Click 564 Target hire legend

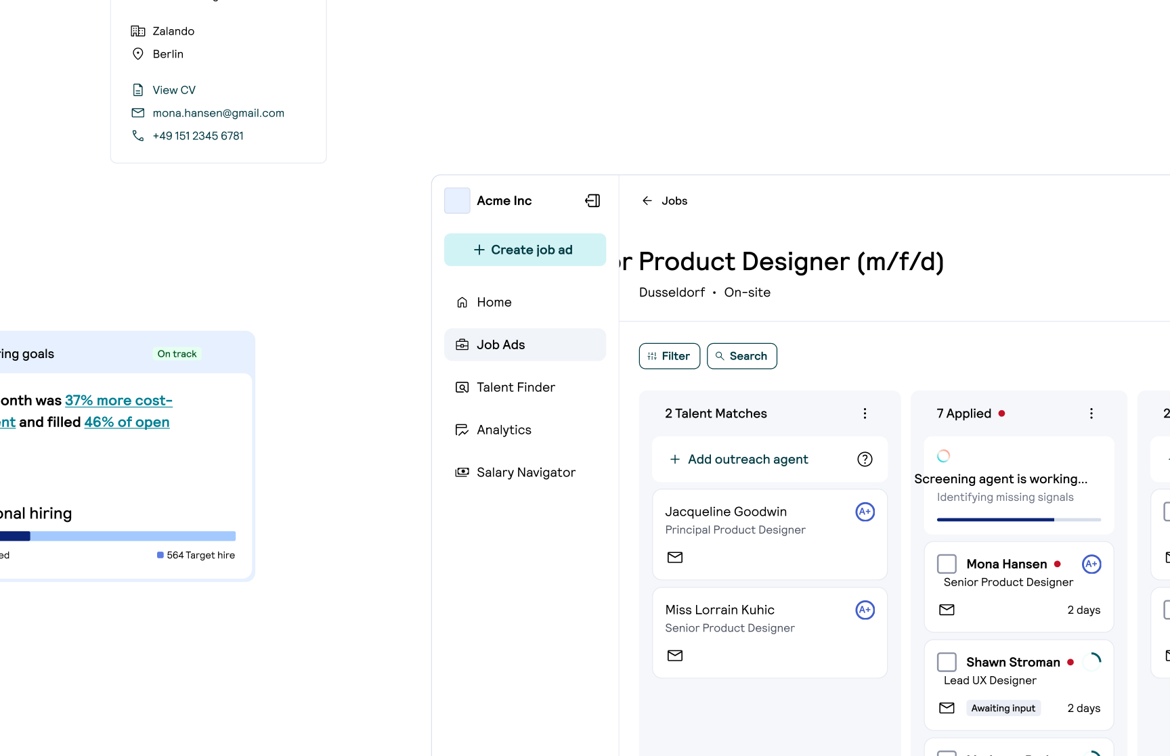[x=196, y=555]
